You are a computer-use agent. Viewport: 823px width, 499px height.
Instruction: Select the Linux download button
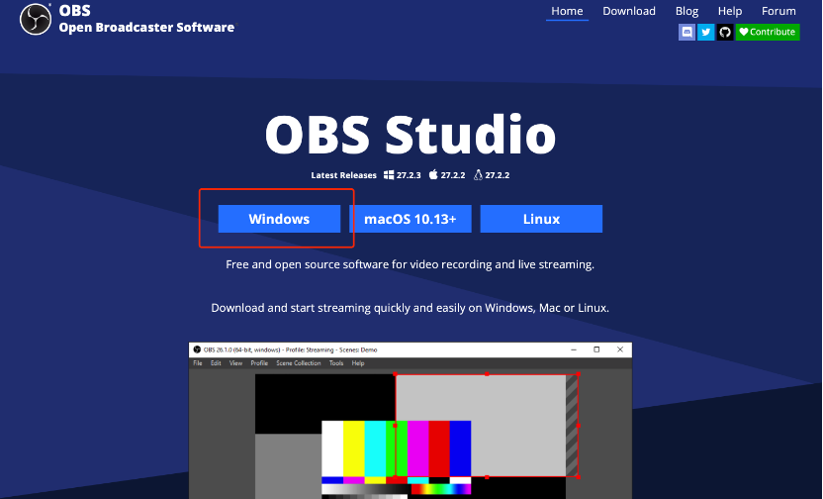541,219
